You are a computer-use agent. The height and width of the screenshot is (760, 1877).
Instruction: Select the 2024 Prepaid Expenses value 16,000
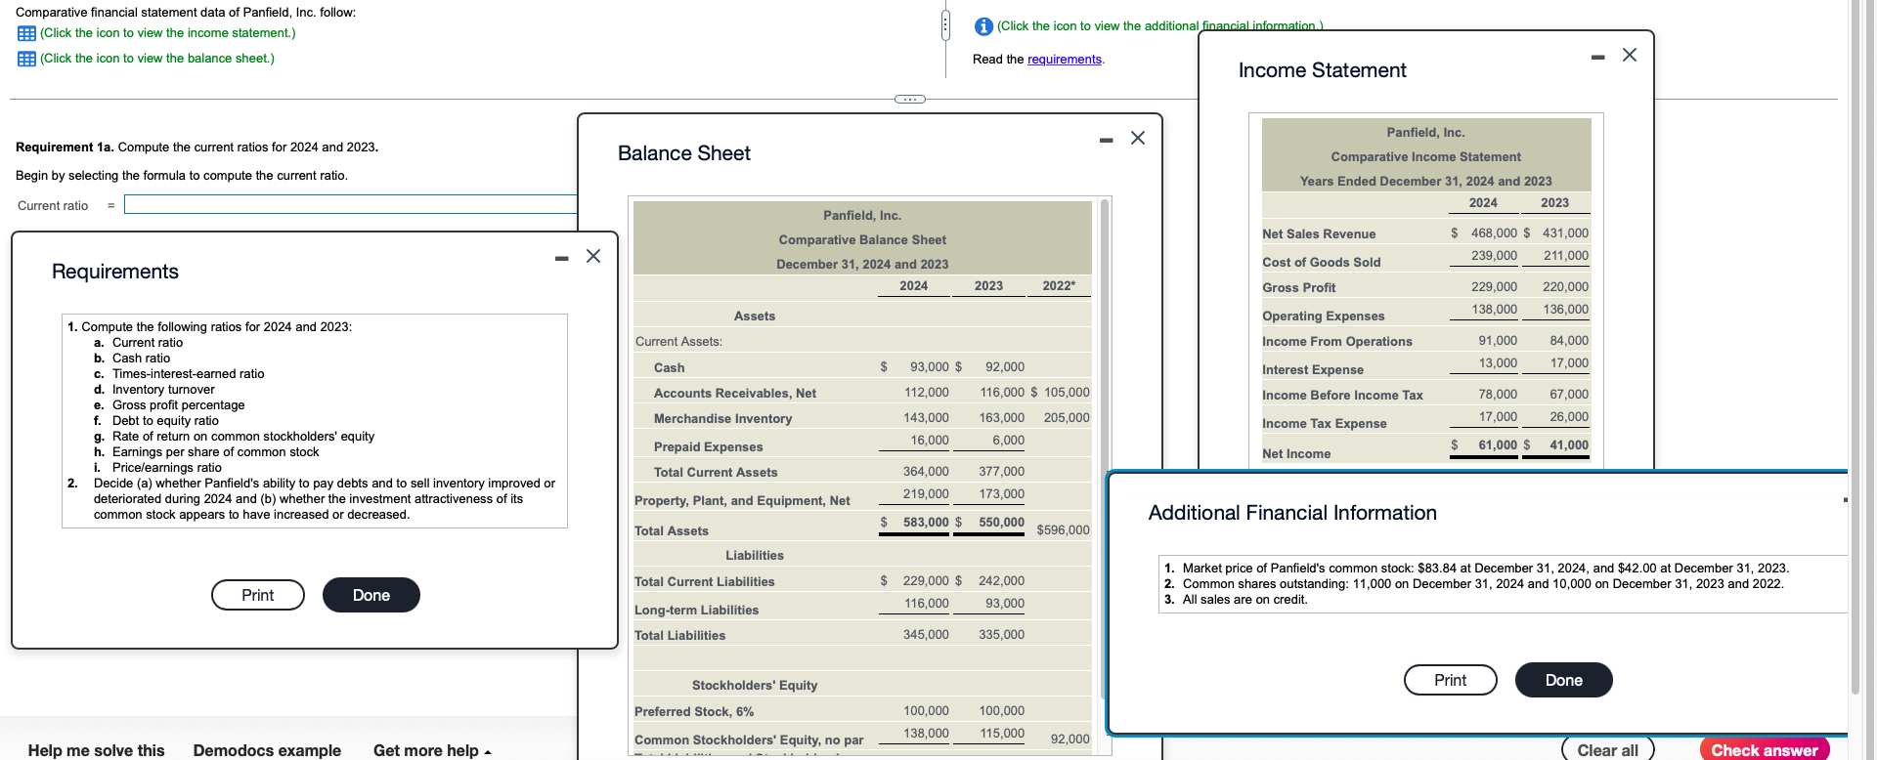click(x=930, y=441)
